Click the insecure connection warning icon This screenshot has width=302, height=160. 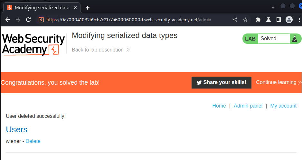click(x=41, y=20)
